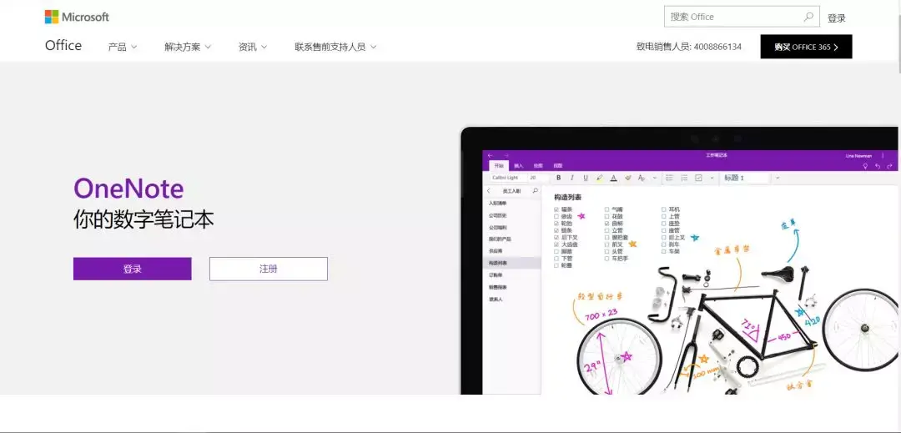Expand the list options chevron after the to-do tag icon

(712, 178)
